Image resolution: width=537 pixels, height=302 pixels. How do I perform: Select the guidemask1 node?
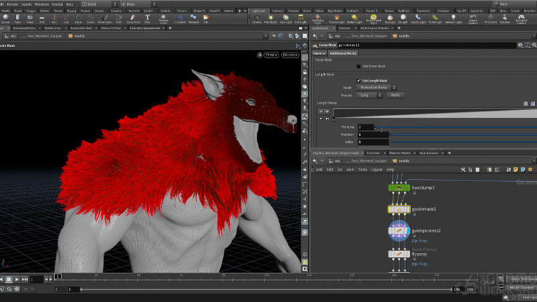tap(399, 209)
